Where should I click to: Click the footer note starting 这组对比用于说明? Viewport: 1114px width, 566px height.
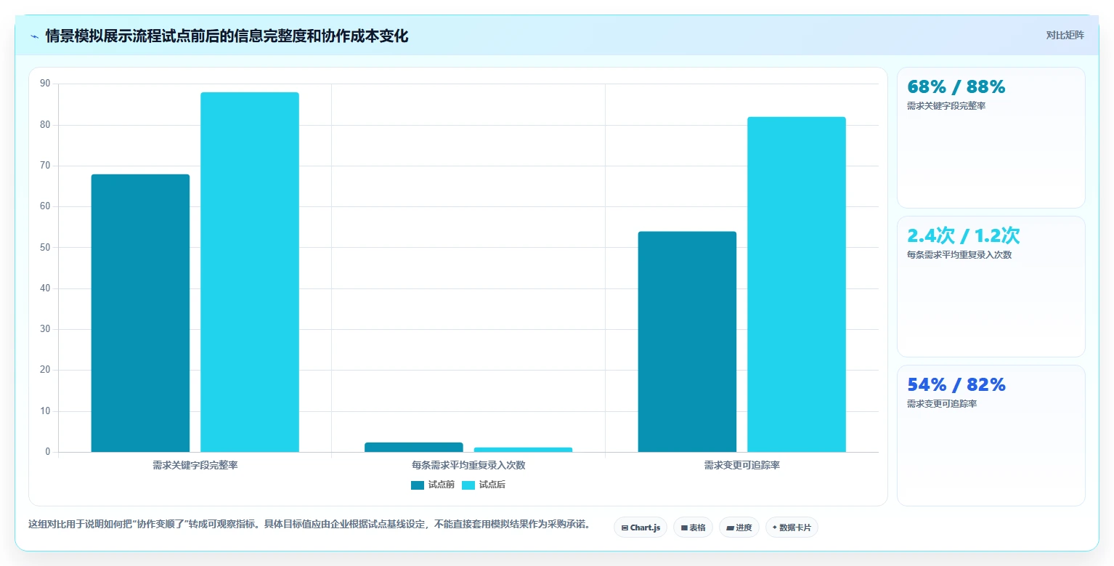tap(309, 525)
